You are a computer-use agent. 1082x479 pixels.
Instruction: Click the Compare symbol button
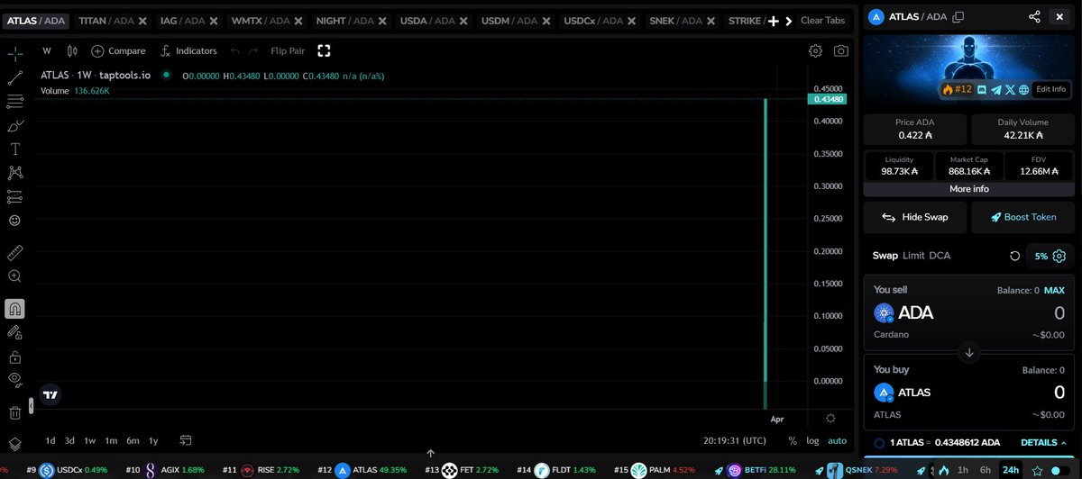[118, 51]
